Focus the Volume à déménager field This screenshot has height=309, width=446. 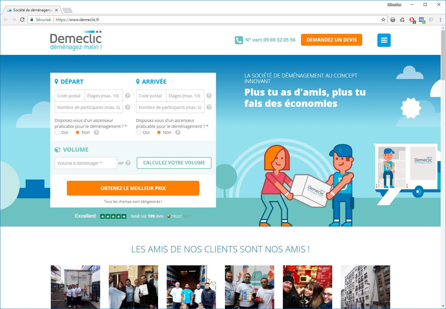pos(86,163)
